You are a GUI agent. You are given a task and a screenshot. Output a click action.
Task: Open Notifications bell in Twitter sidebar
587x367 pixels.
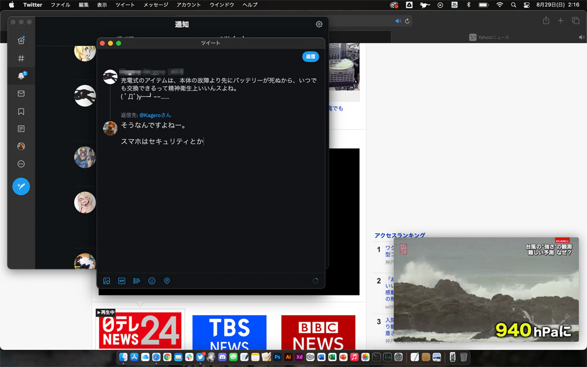pyautogui.click(x=21, y=76)
